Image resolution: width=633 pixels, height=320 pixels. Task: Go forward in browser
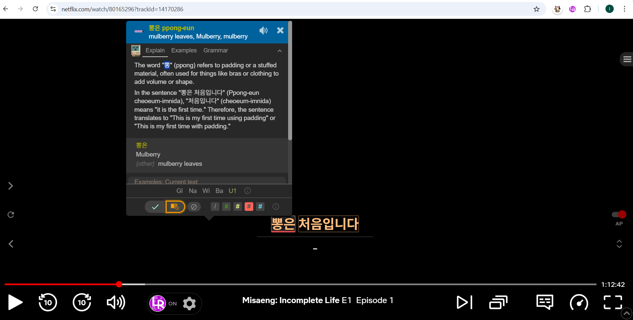(x=20, y=9)
